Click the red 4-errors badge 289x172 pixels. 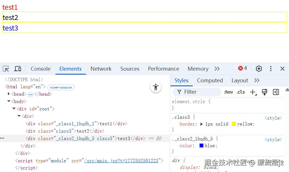click(x=242, y=68)
